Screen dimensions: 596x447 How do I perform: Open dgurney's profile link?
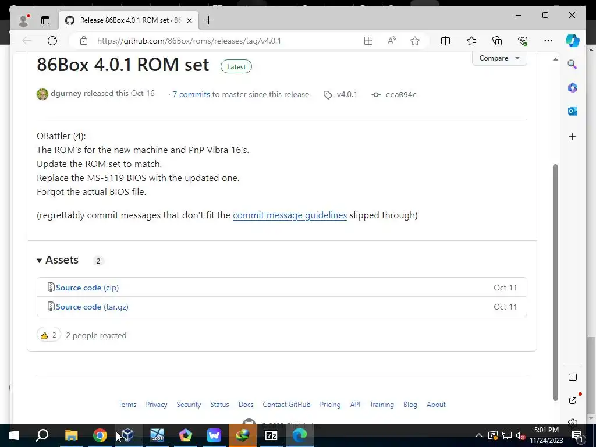click(66, 94)
